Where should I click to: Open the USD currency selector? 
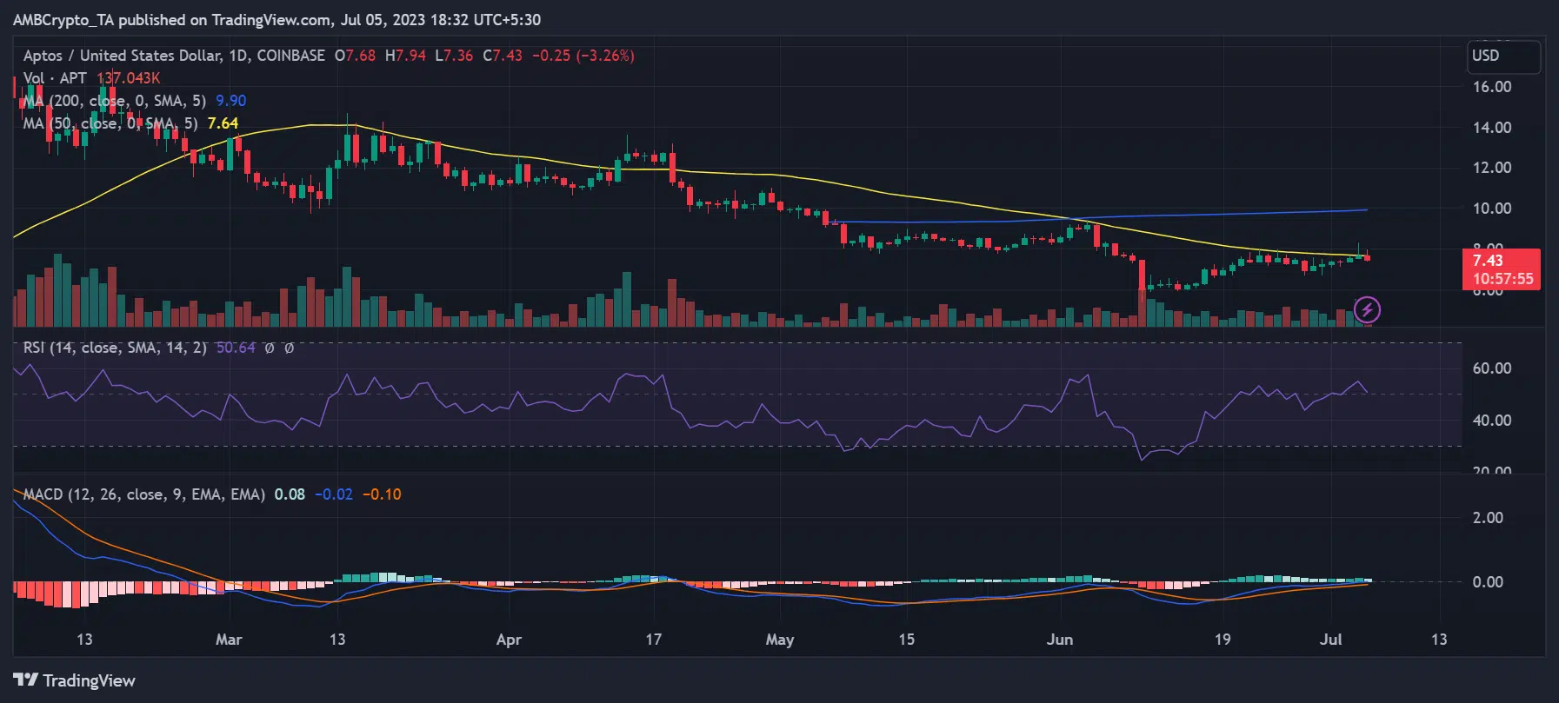(x=1503, y=56)
